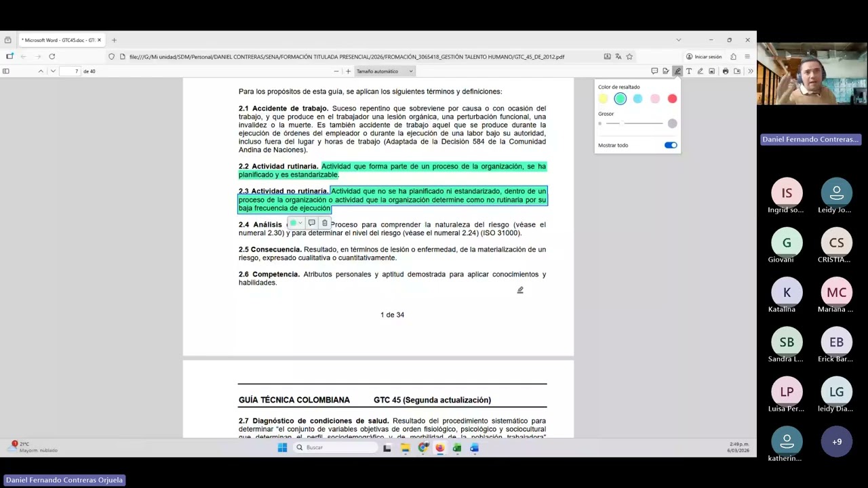
Task: Open Firefox from taskbar
Action: coord(439,447)
